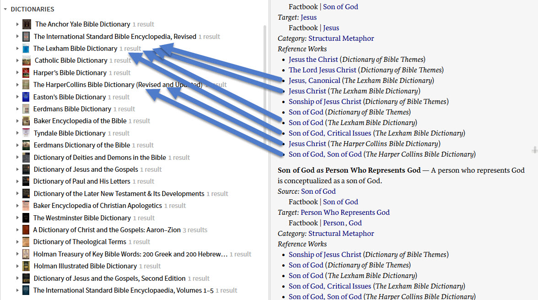The image size is (538, 300).
Task: Open Son of God, Critical Issues first link
Action: [330, 133]
